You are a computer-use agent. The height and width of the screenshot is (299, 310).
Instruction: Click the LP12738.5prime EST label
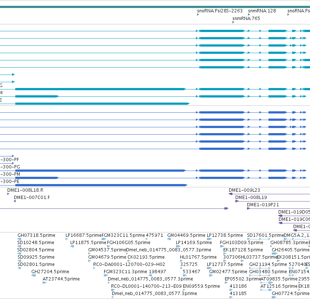coord(225,235)
